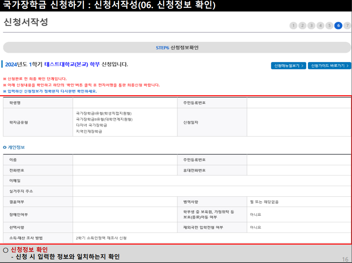This screenshot has height=263, width=352.
Task: Select step 5 in the step indicator
Action: (x=329, y=26)
